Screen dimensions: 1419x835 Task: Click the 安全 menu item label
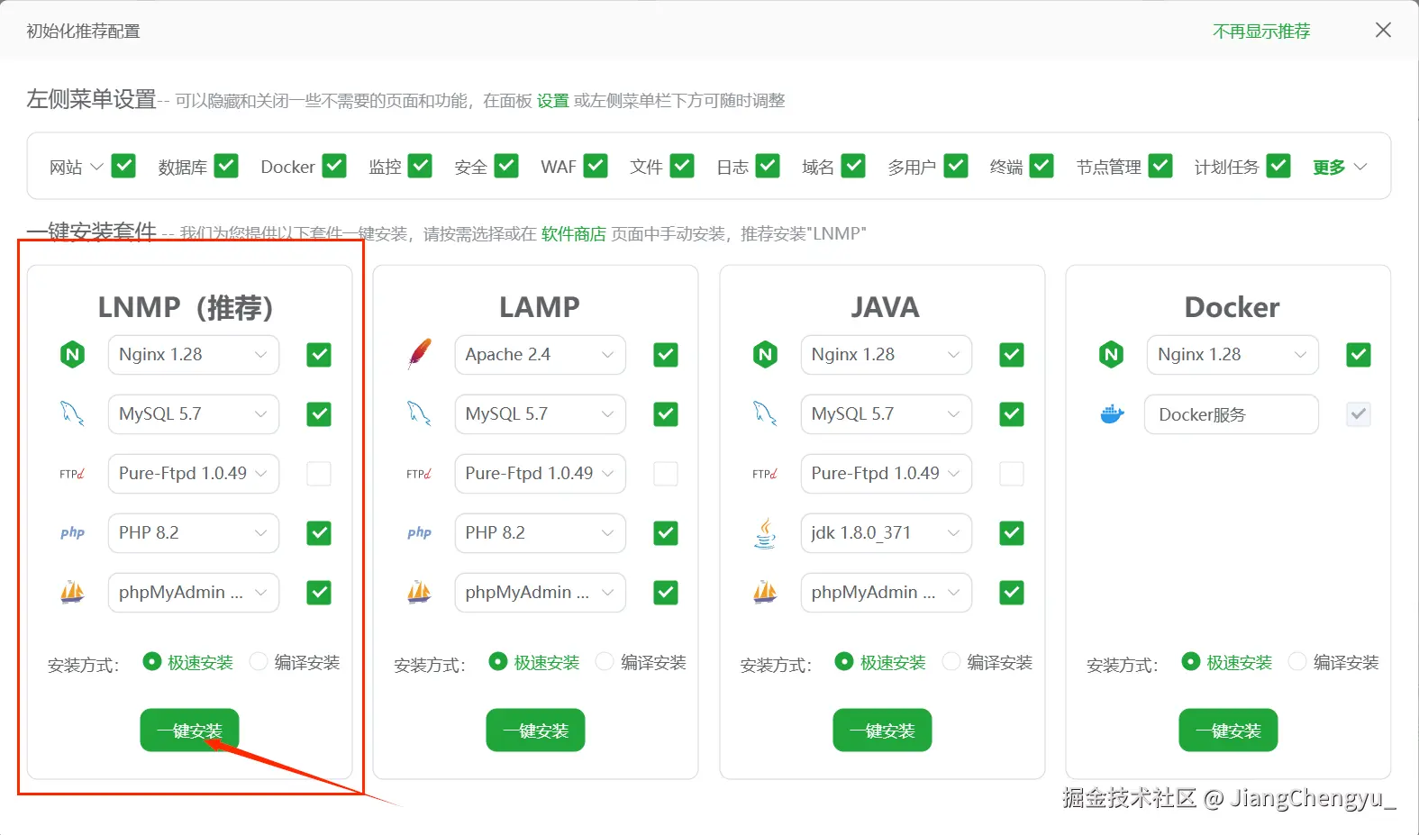tap(470, 167)
